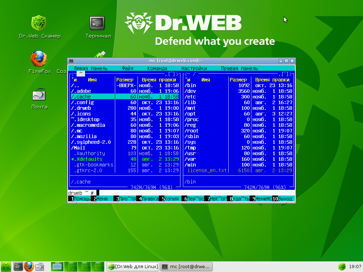Launch Firefox from the taskbar quick launch

click(29, 266)
